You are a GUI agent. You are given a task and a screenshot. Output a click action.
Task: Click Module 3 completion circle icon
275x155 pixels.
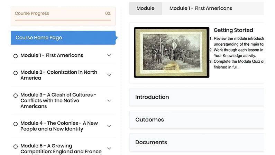[15, 95]
